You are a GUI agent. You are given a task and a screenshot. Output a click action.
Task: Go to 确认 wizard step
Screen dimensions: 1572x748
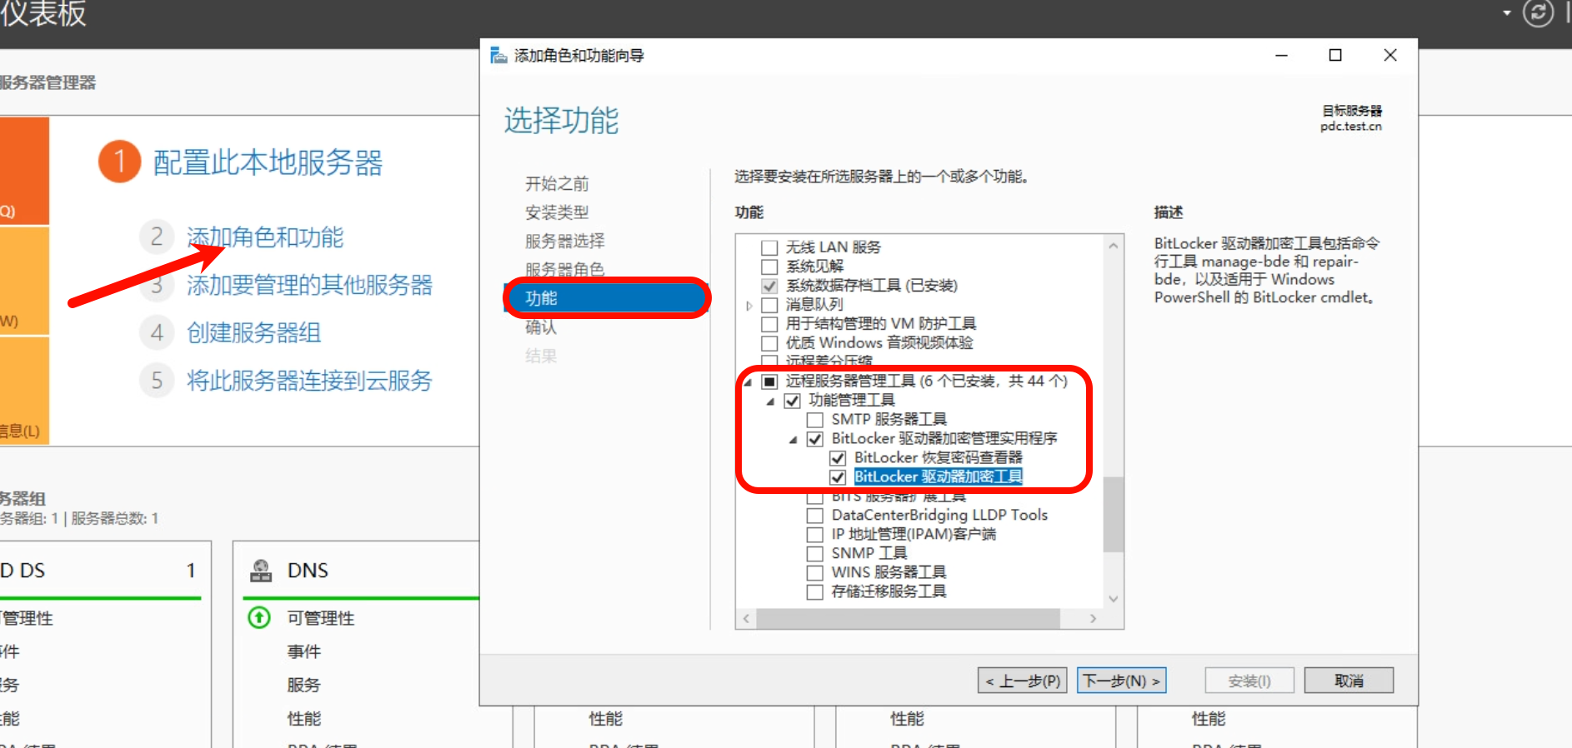[x=541, y=327]
